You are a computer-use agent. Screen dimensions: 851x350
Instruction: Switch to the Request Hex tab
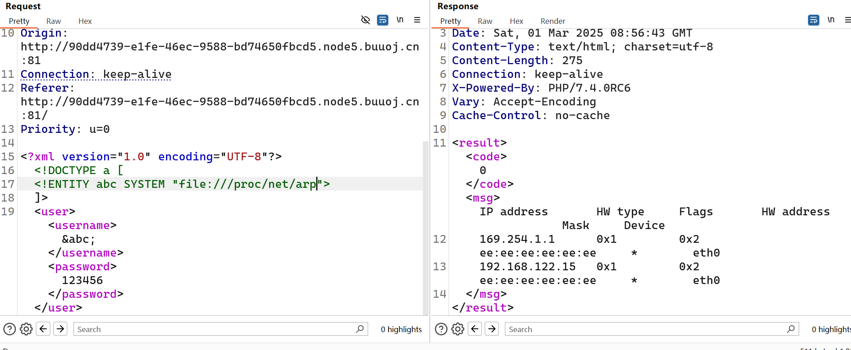coord(85,21)
